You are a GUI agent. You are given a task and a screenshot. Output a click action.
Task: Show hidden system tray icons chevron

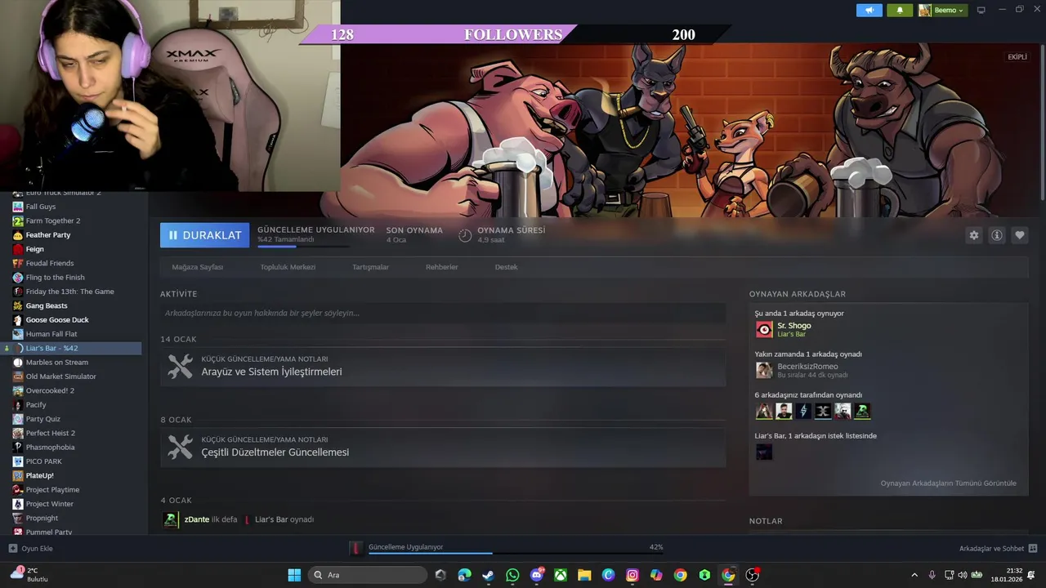click(914, 575)
